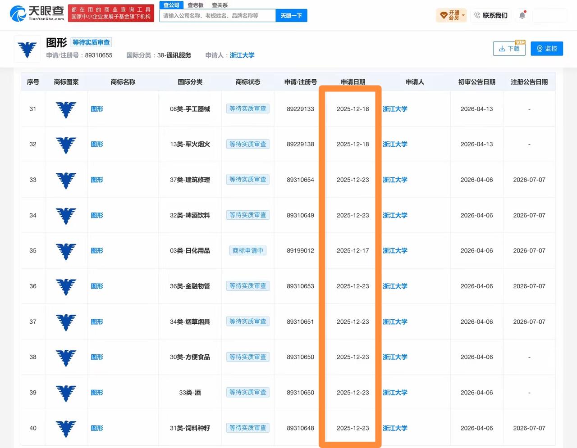Click the 36类-金融物管 classification cell
The height and width of the screenshot is (448, 577).
(x=190, y=286)
